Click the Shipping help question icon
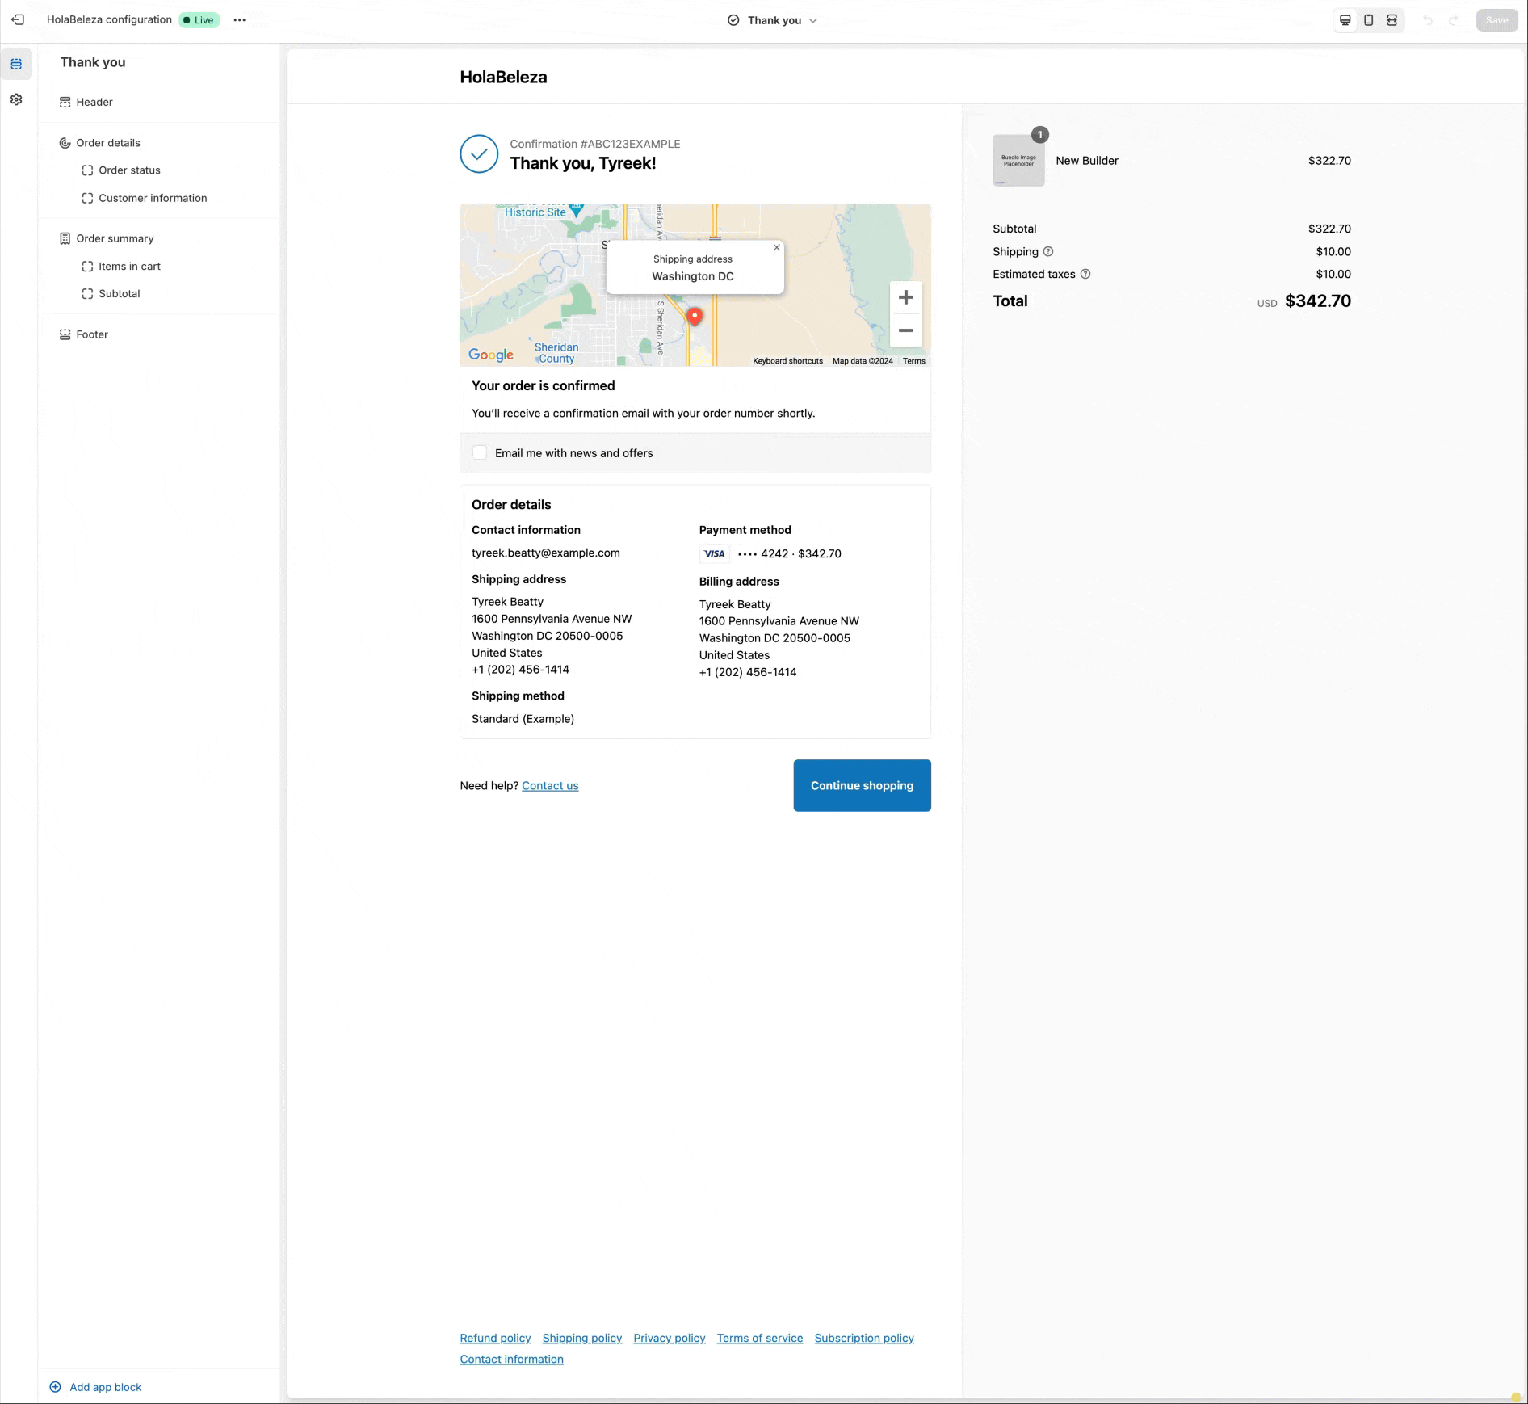The height and width of the screenshot is (1404, 1528). coord(1048,251)
